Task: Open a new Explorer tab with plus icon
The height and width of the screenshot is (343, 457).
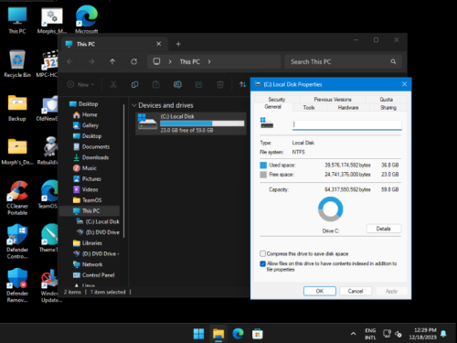Action: click(x=178, y=44)
